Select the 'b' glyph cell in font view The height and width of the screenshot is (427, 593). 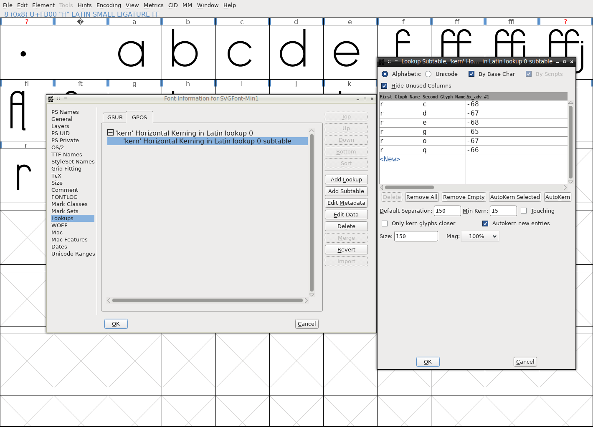point(189,52)
